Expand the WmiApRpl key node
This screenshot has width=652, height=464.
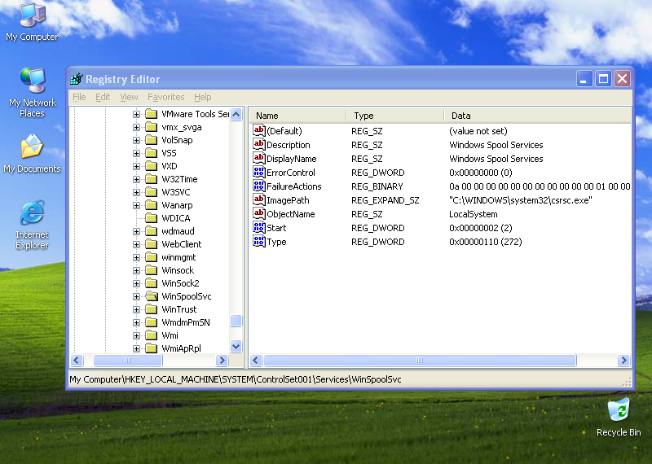coord(136,348)
